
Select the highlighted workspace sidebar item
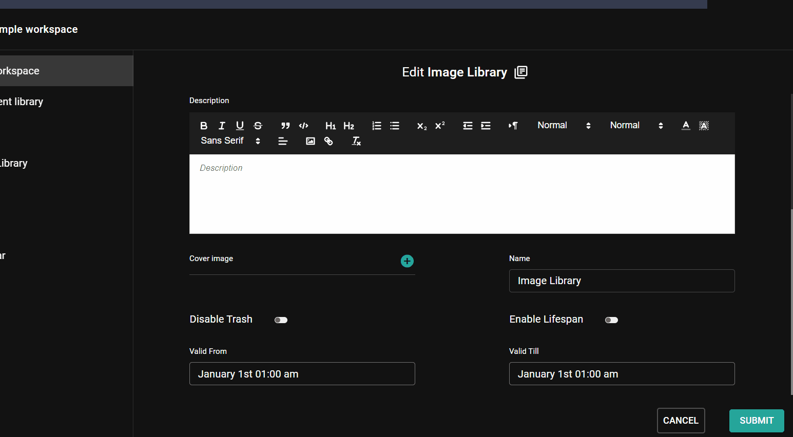tap(66, 71)
